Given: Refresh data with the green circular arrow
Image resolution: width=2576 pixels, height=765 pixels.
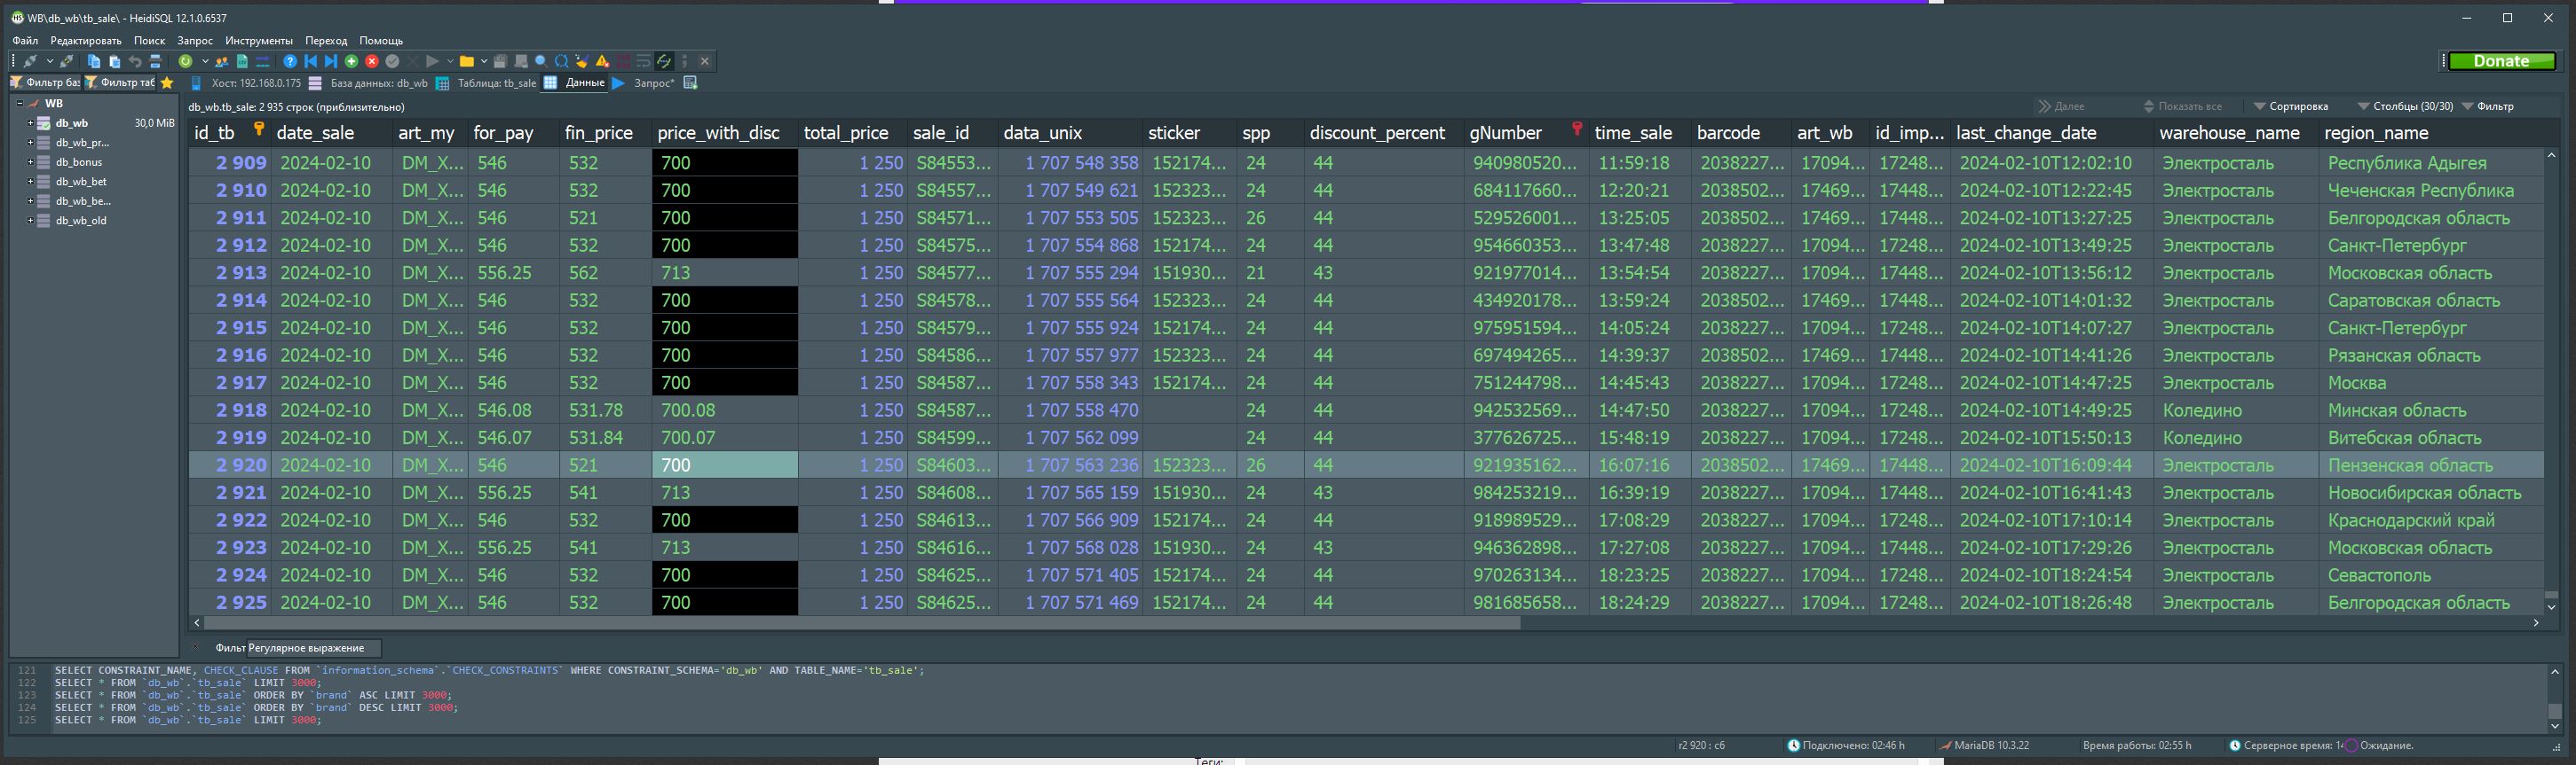Looking at the screenshot, I should pos(185,61).
